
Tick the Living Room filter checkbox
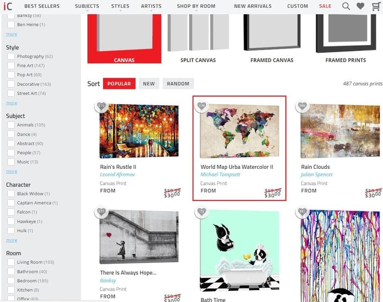(11, 262)
